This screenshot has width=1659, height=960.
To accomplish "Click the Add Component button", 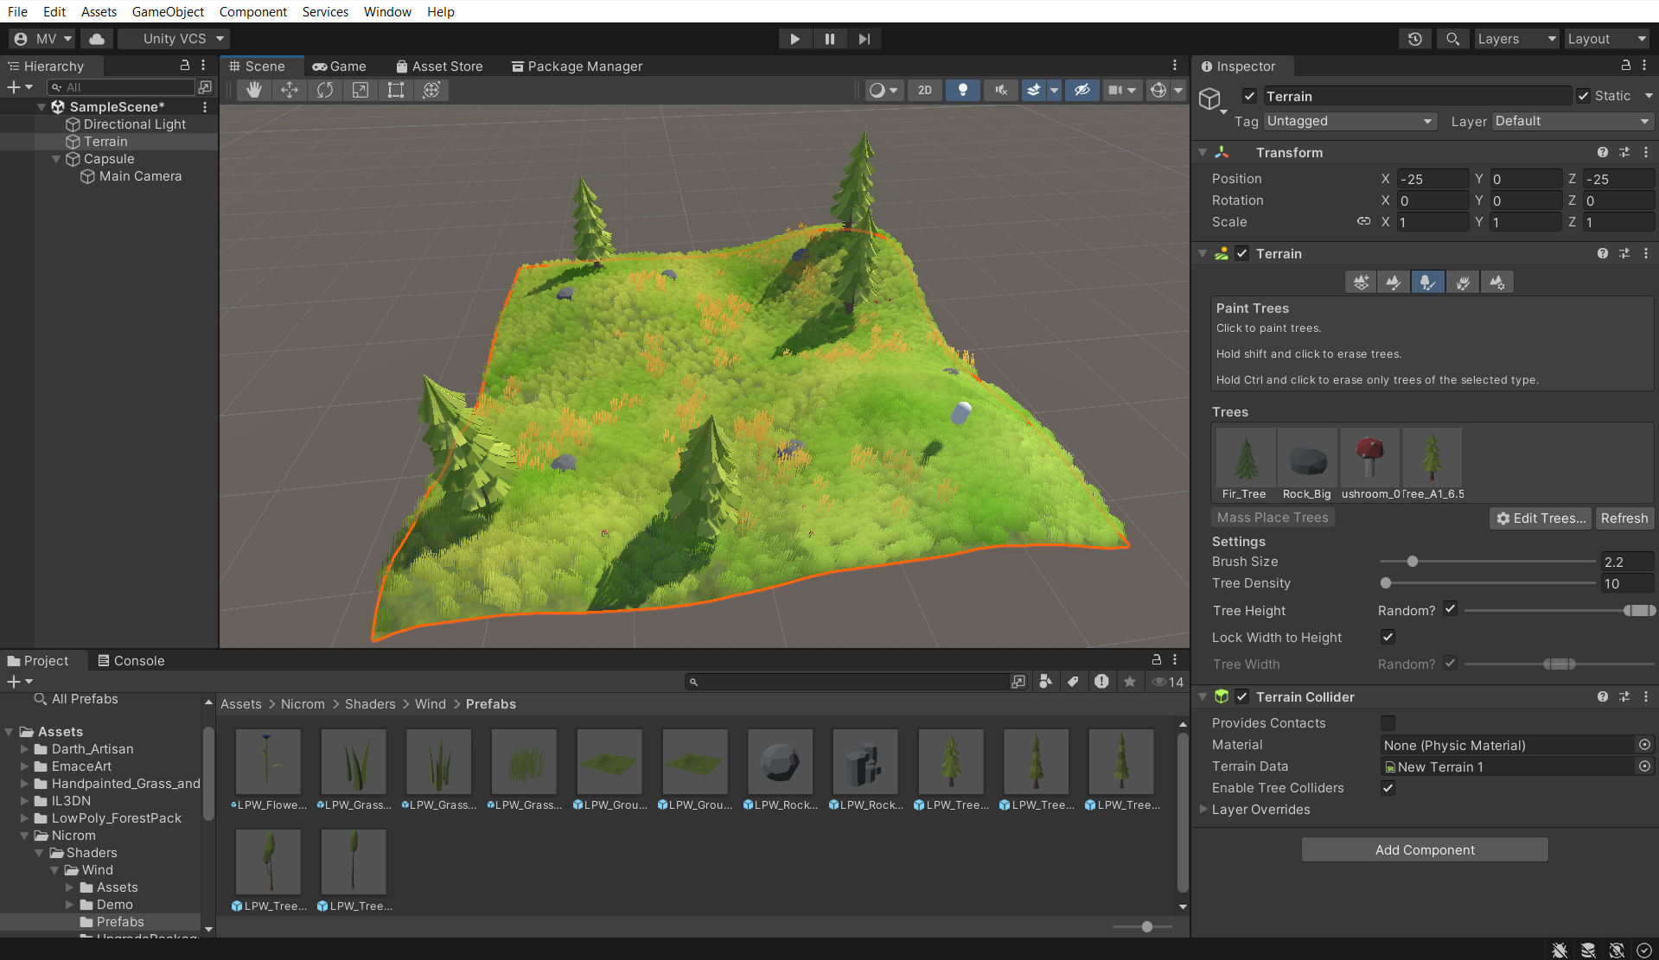I will click(x=1424, y=849).
